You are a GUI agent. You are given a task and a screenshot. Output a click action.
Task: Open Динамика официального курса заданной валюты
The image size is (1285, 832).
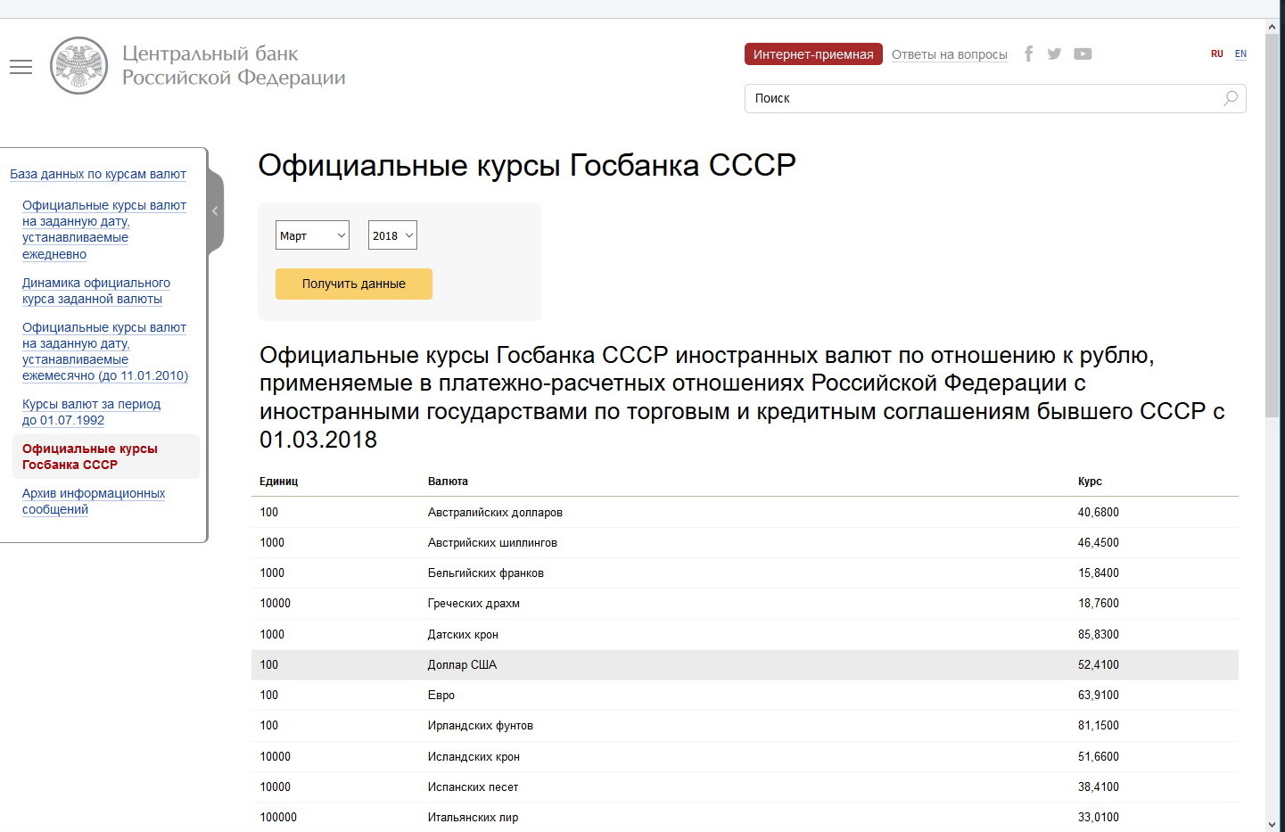pyautogui.click(x=95, y=291)
